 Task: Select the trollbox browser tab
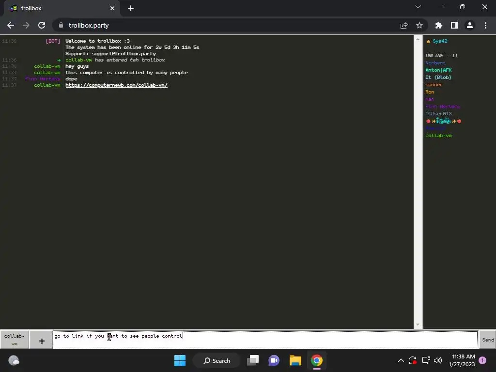(62, 8)
